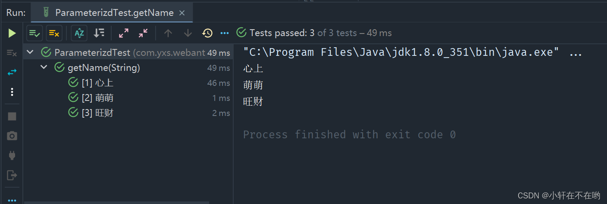Toggle the Show Passed tests filter
Screen dimensions: 607x204
(x=34, y=33)
